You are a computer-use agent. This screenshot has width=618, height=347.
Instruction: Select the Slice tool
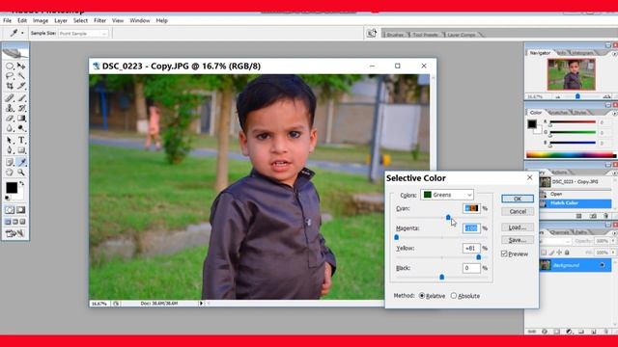tap(21, 86)
